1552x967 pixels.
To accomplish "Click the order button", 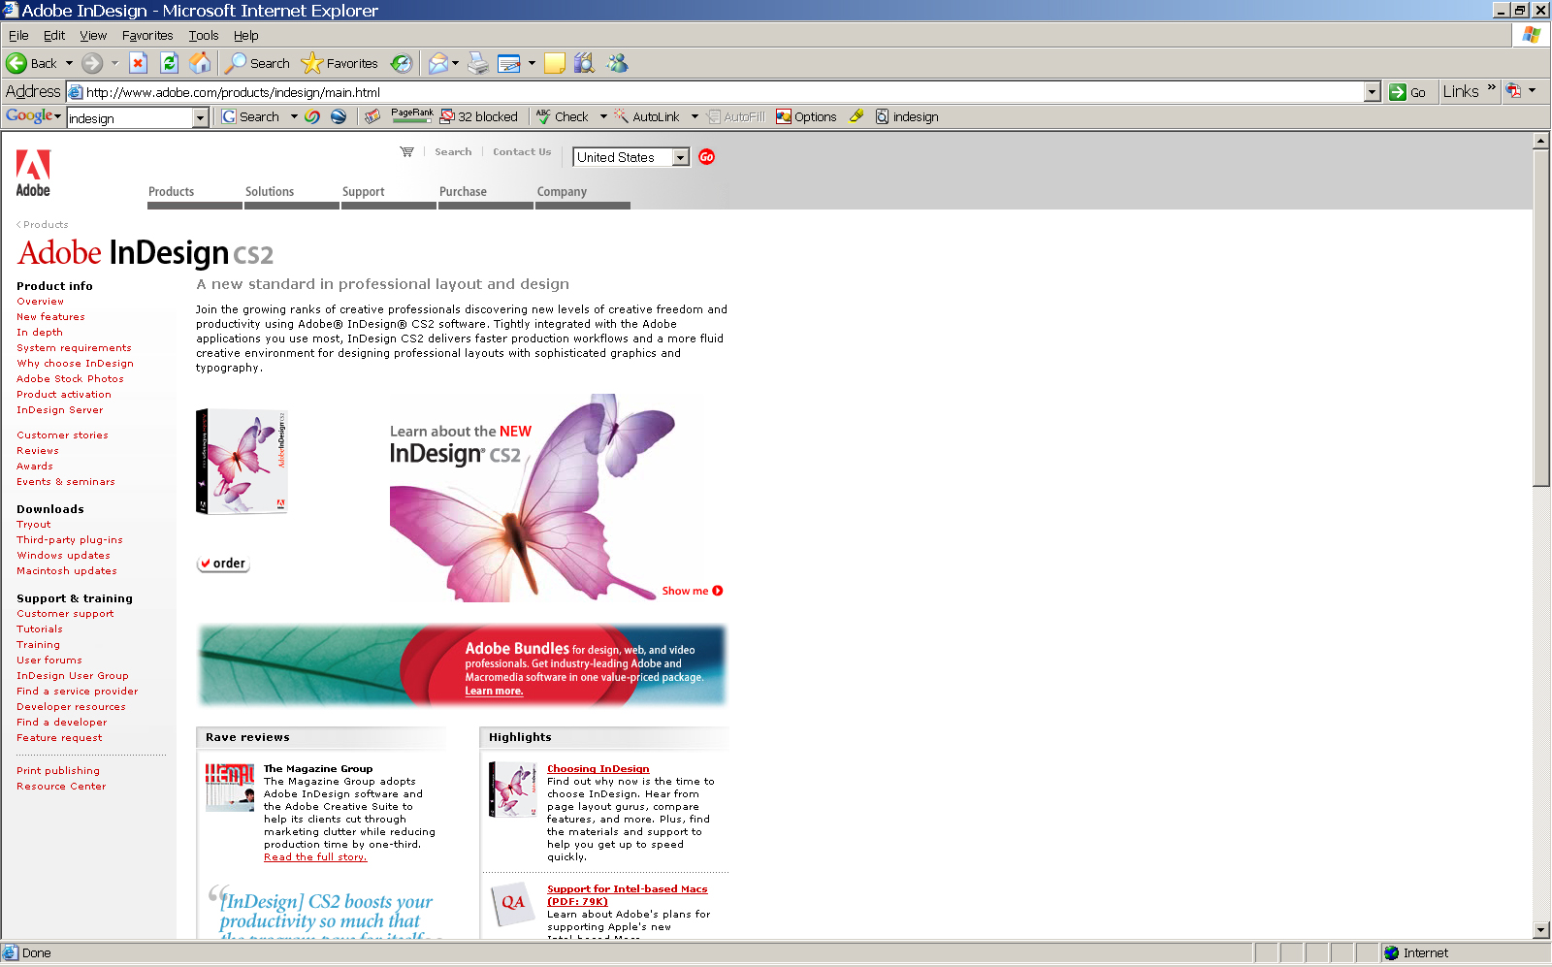I will pyautogui.click(x=223, y=564).
